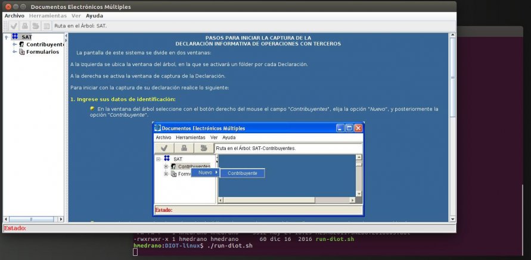This screenshot has width=531, height=260.
Task: Click the sentence 'La pantalla de este sistema se divide'
Action: coord(144,53)
